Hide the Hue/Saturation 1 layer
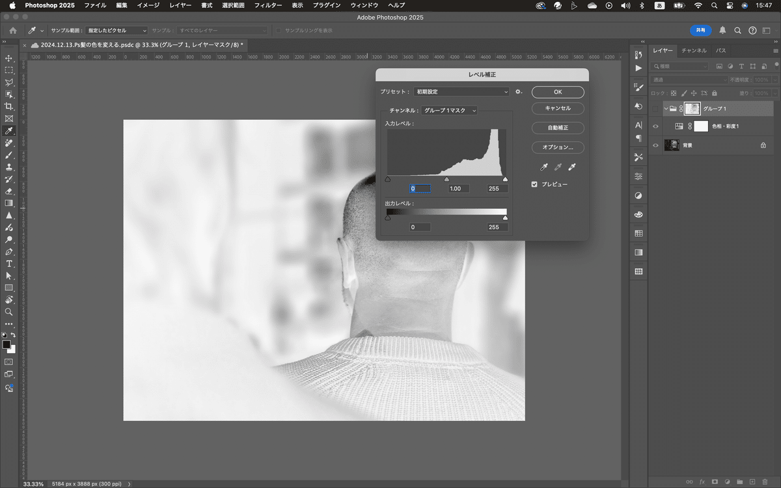 point(656,126)
